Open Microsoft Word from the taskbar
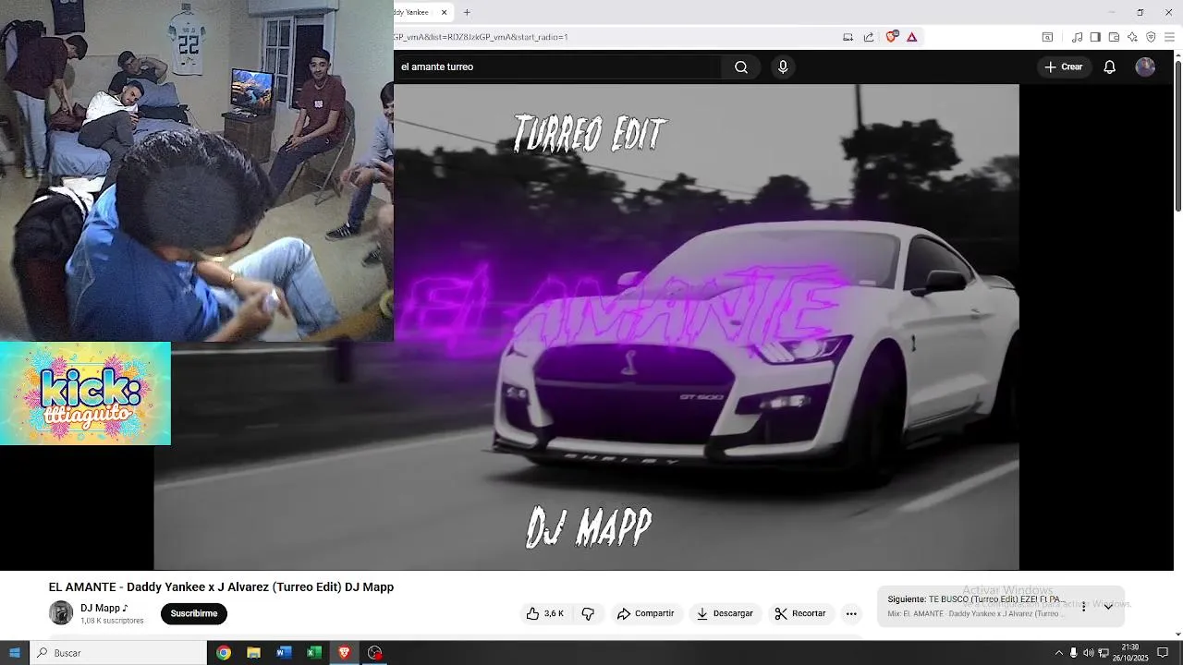Viewport: 1183px width, 665px height. point(284,653)
